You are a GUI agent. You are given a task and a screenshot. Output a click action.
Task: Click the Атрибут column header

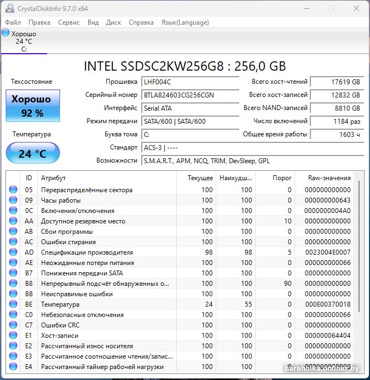(x=107, y=178)
